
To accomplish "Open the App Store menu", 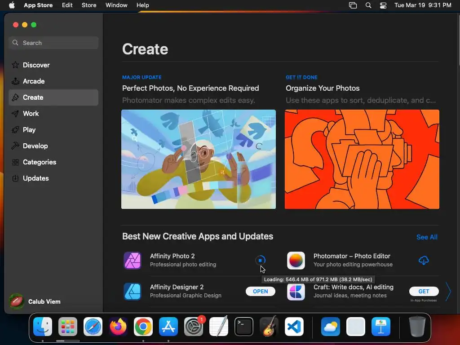I will pyautogui.click(x=38, y=5).
